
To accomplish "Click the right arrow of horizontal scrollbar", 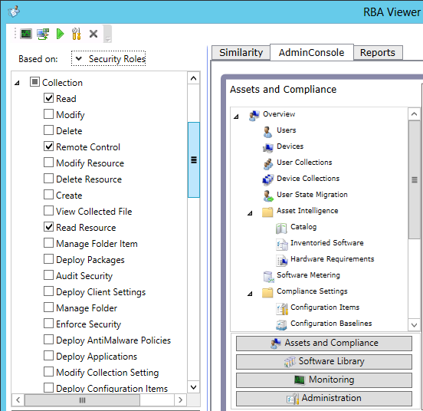I will click(x=181, y=399).
